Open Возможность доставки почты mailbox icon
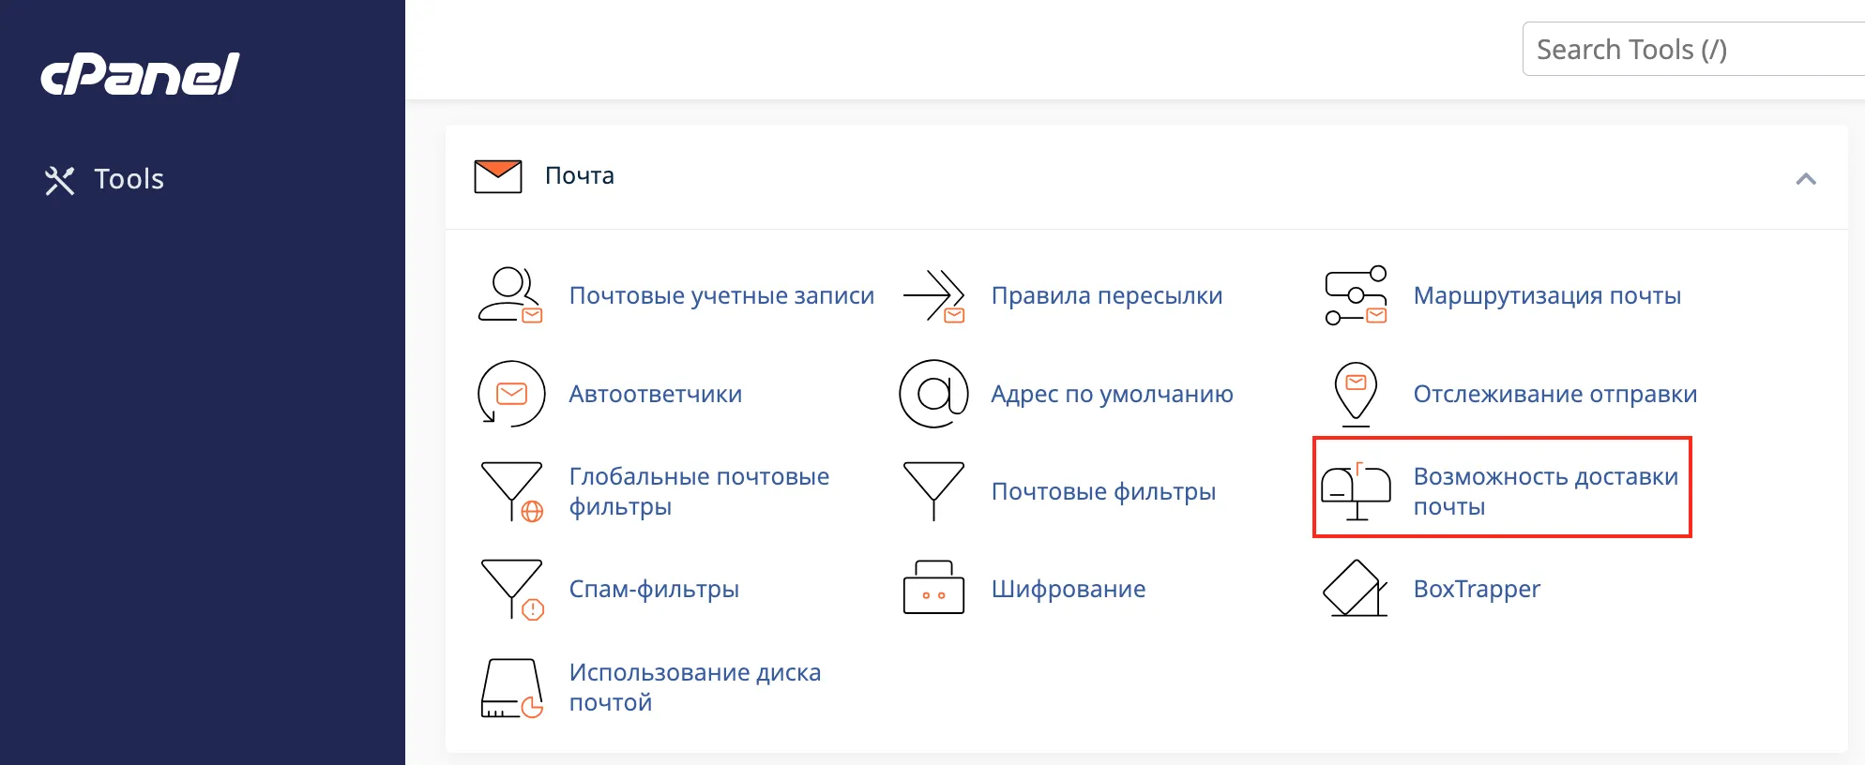The height and width of the screenshot is (765, 1865). (x=1355, y=490)
